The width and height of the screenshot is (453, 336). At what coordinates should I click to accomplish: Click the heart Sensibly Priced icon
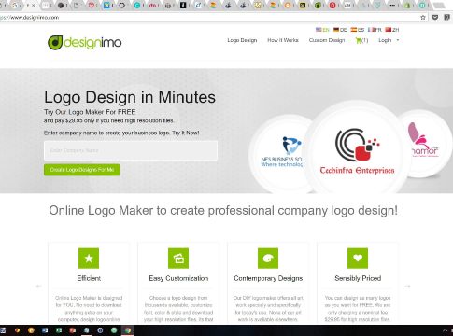pos(358,259)
